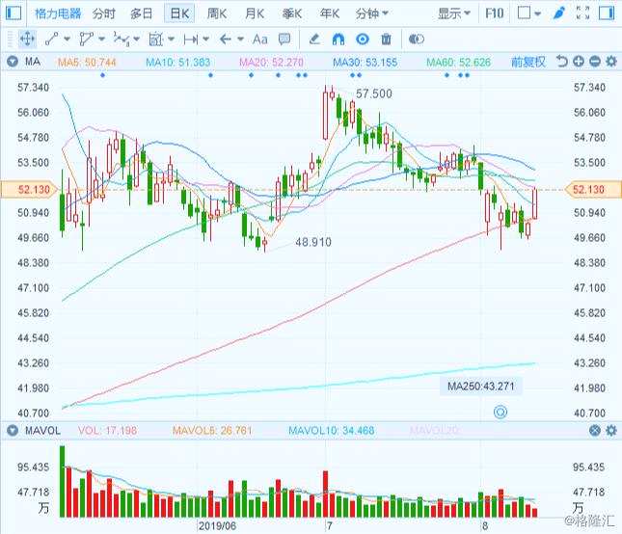
Task: Click the left 52.130 current price tag
Action: point(29,190)
